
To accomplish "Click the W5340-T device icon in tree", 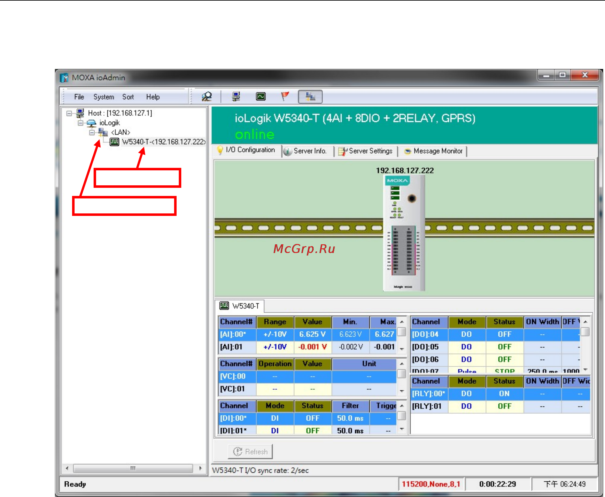I will (x=115, y=142).
